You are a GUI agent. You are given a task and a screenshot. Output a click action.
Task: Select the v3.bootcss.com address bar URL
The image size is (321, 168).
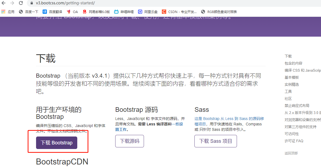(x=65, y=3)
